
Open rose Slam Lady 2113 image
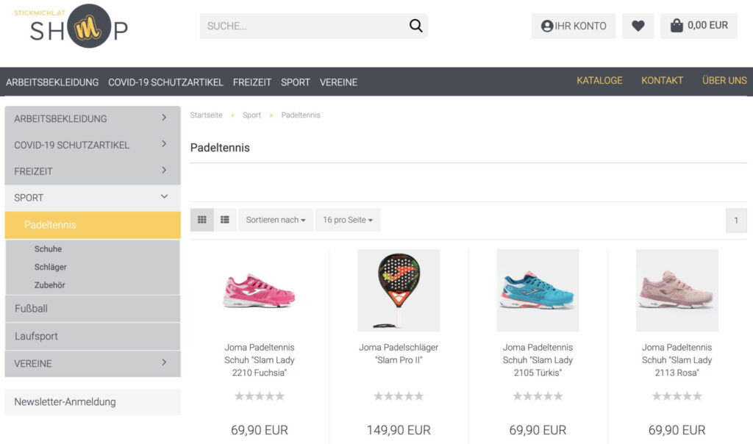click(x=677, y=290)
